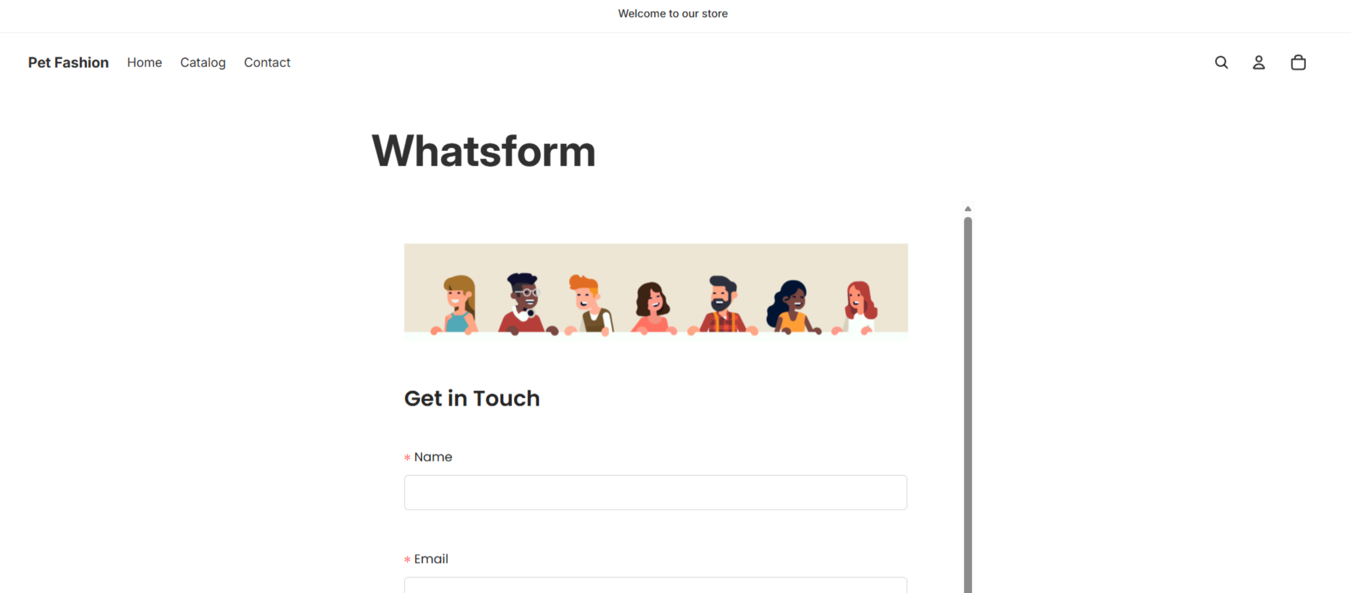Click the Name input field
The width and height of the screenshot is (1351, 593).
[x=655, y=492]
